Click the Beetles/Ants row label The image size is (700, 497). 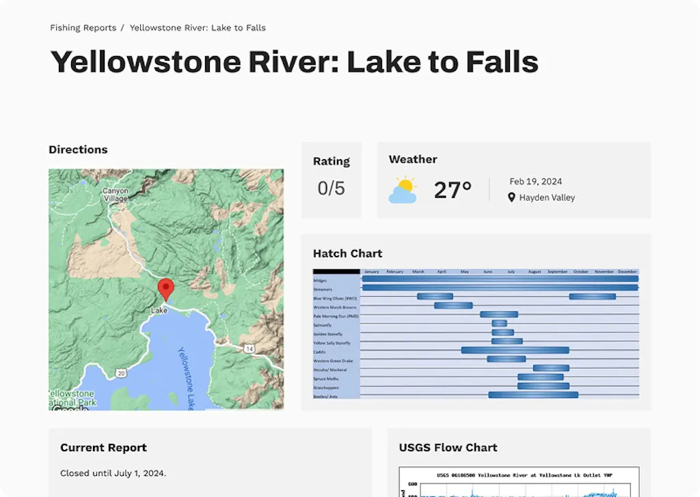pos(325,396)
